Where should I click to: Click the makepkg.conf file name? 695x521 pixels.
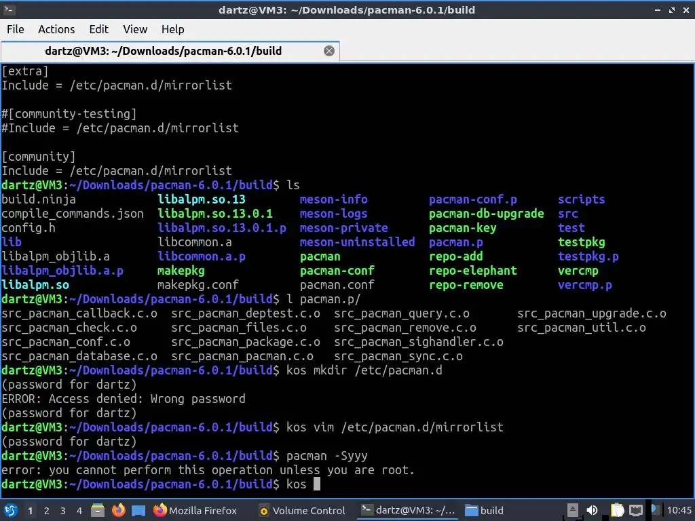(x=198, y=285)
